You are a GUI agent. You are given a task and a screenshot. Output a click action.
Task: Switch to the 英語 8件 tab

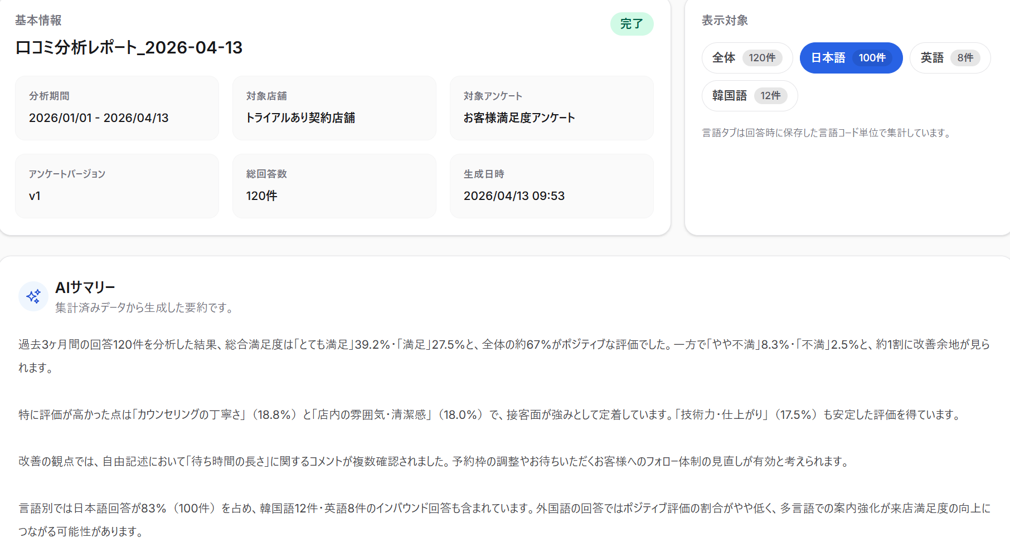[950, 58]
